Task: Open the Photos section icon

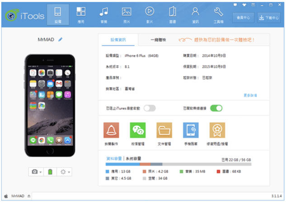Action: [127, 14]
